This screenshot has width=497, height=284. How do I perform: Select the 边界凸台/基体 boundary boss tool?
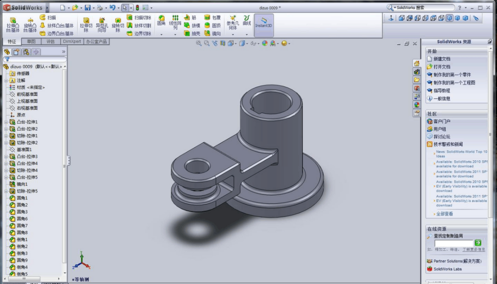click(x=57, y=34)
